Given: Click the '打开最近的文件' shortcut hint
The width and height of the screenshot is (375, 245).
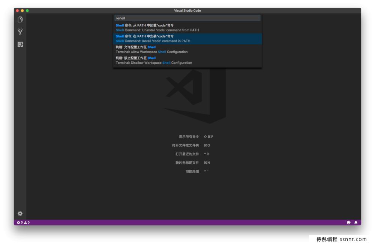Looking at the screenshot, I should [x=187, y=154].
